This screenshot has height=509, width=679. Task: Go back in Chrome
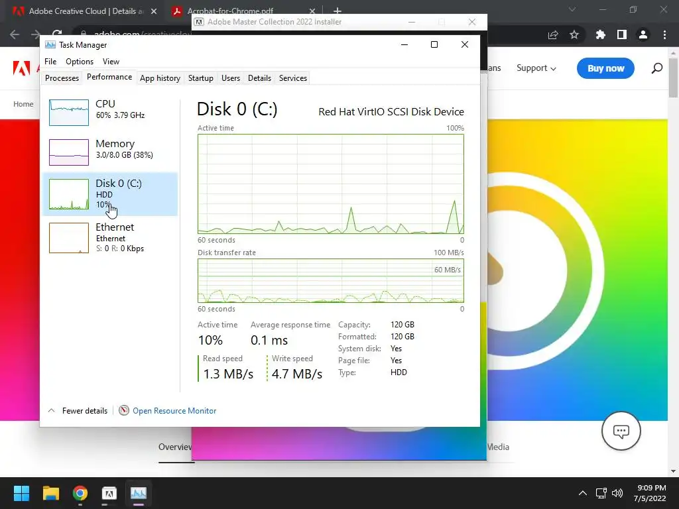pos(15,34)
